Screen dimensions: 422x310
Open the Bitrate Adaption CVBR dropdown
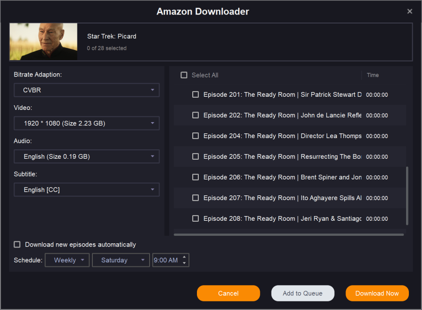[87, 90]
